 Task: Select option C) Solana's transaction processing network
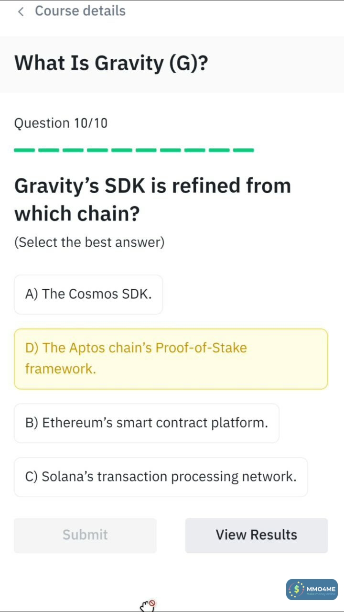pos(161,477)
